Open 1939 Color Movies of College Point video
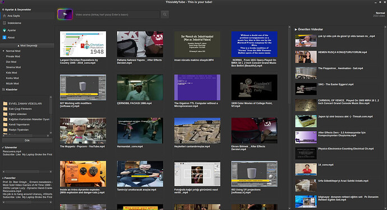 [254, 87]
